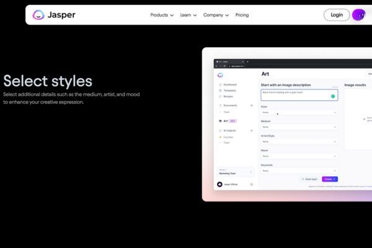Image resolution: width=372 pixels, height=248 pixels.
Task: Open the Products dropdown menu
Action: pos(162,15)
